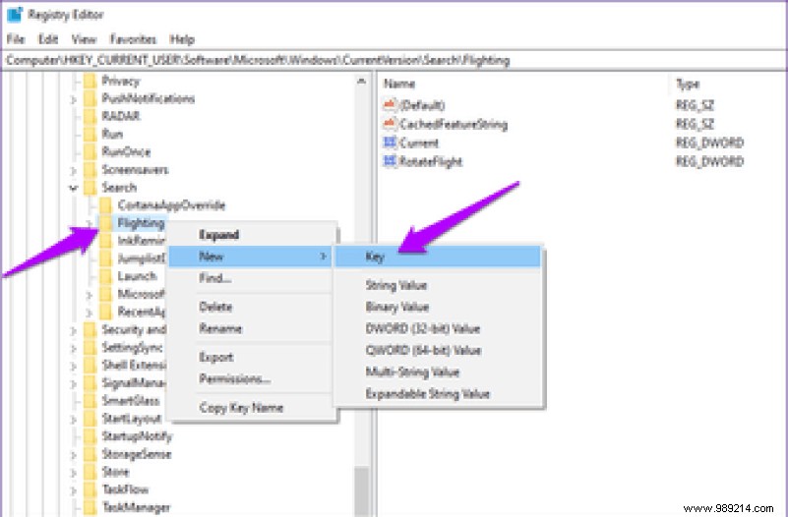Choose Rename in the context menu
This screenshot has height=517, width=788.
250,328
